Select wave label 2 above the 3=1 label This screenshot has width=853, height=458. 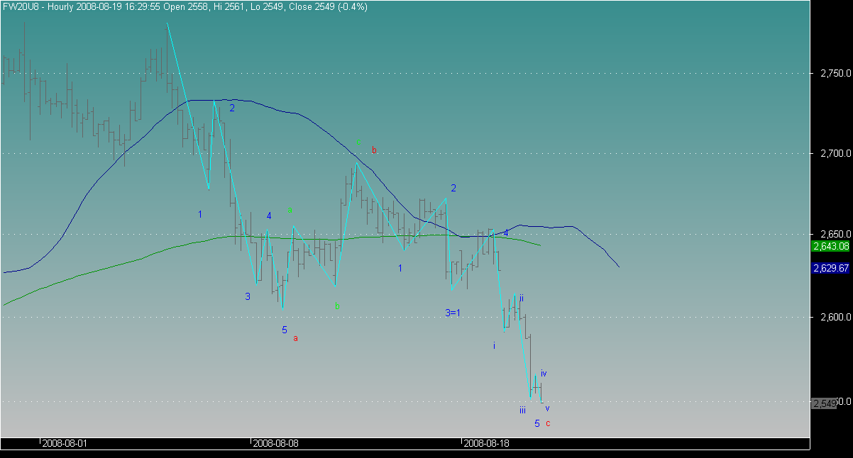(x=453, y=188)
